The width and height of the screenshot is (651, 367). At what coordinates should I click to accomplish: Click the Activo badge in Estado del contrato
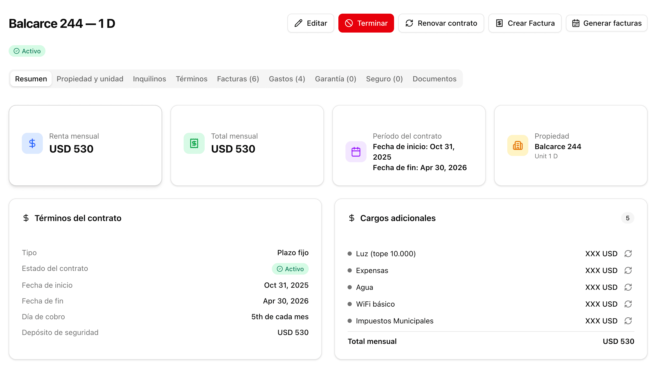point(290,269)
